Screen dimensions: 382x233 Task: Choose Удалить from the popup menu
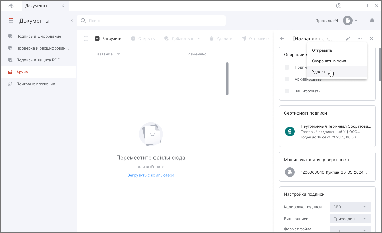337,72
